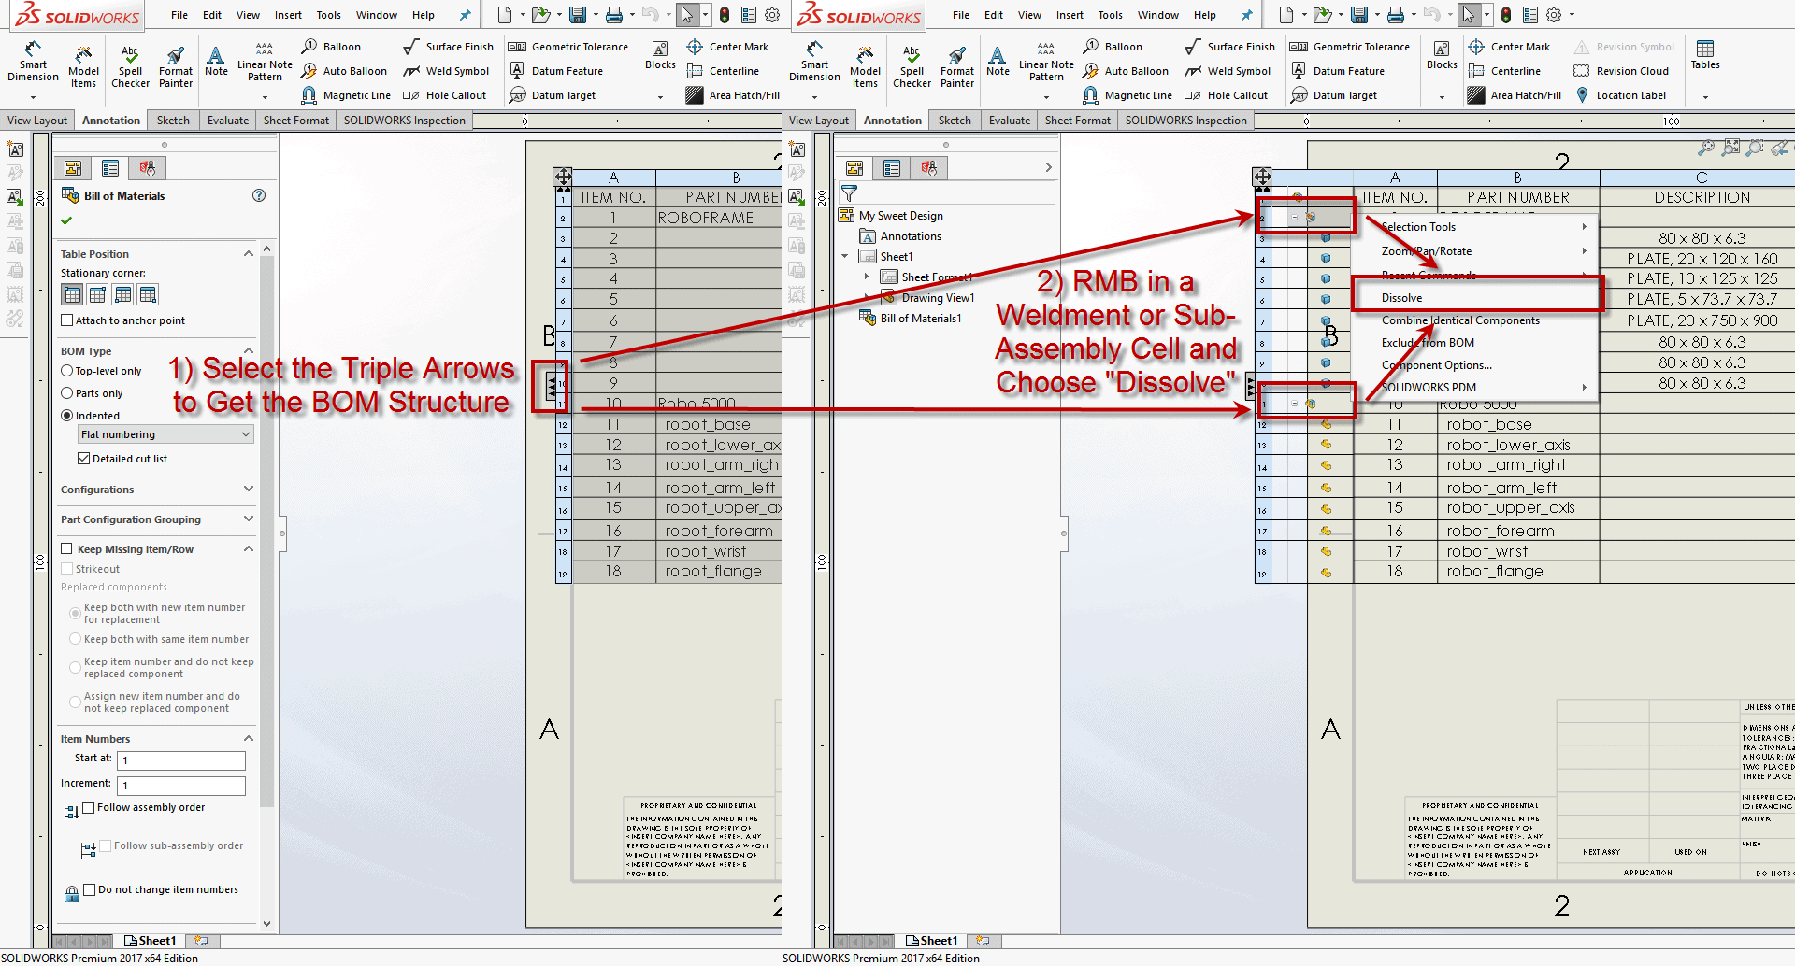The height and width of the screenshot is (966, 1795).
Task: Open Insert menu in left window
Action: pyautogui.click(x=288, y=15)
